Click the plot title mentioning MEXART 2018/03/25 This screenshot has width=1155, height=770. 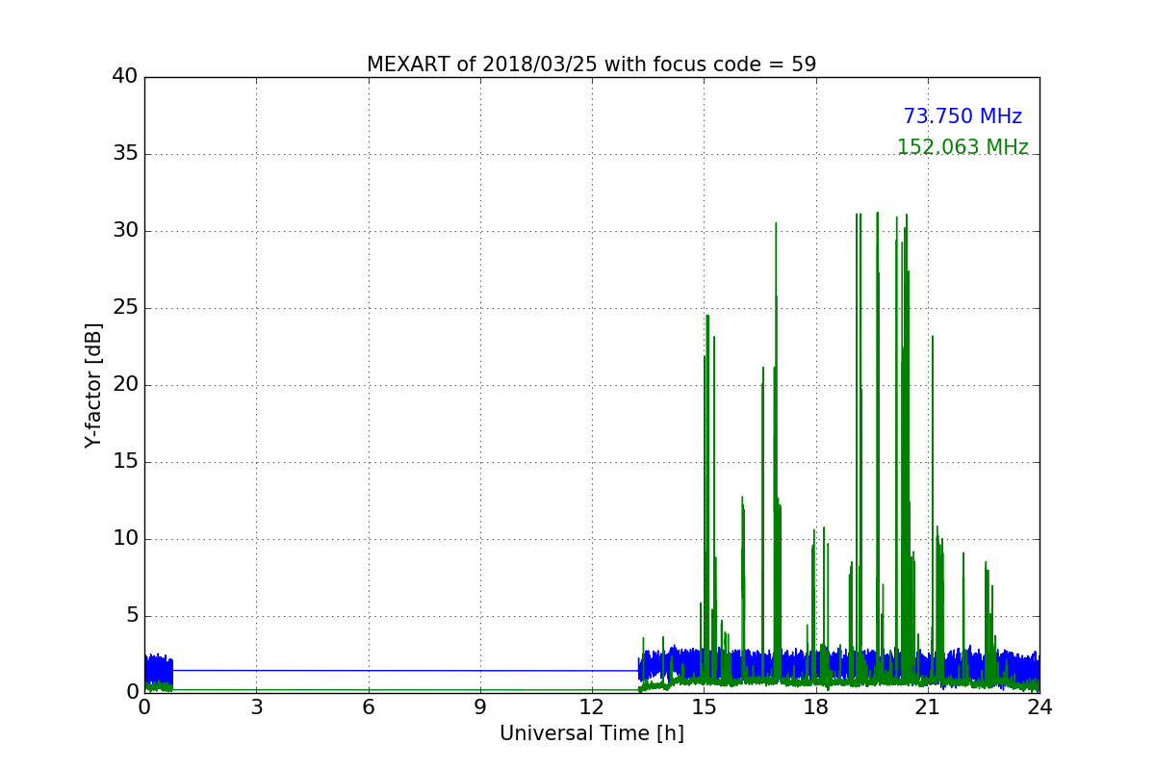[x=591, y=64]
